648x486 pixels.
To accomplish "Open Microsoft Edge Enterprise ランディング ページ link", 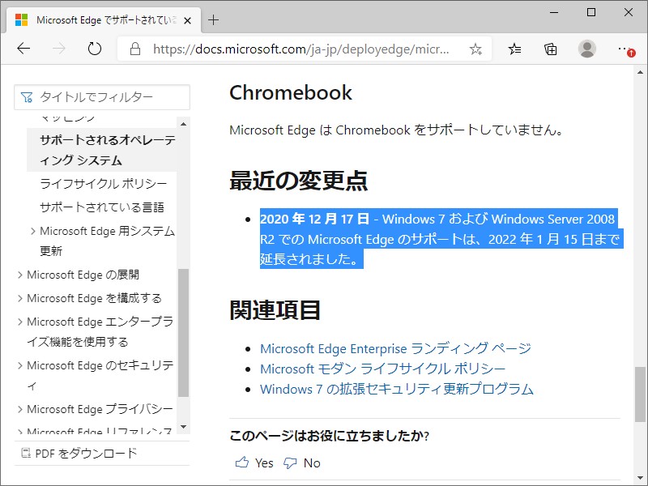I will coord(395,348).
